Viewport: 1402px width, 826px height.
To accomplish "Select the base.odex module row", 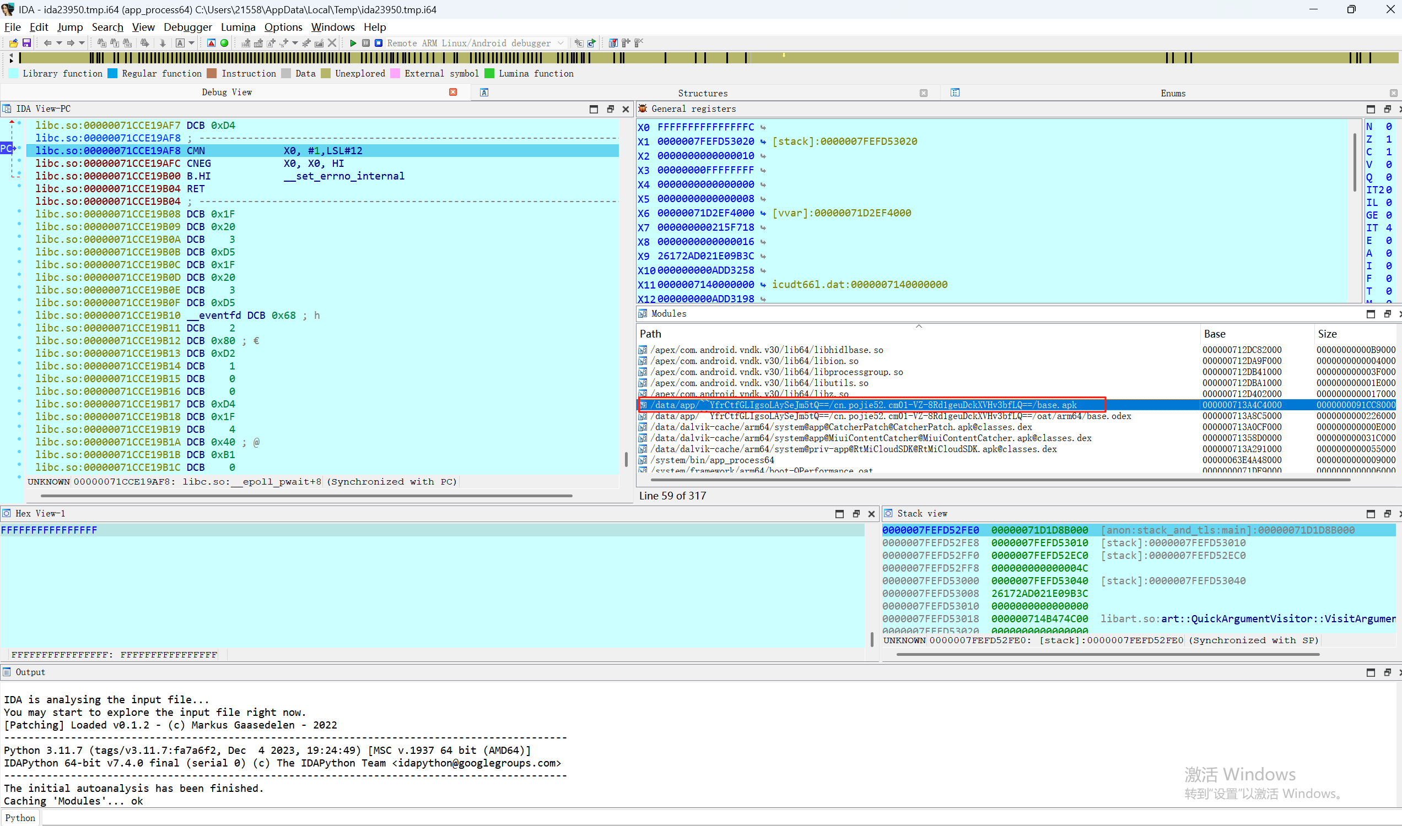I will tap(891, 416).
